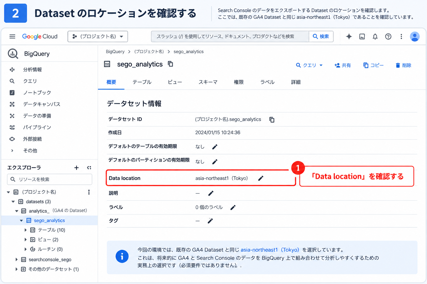Edit the タグ tags pencil
Viewport: 427px width, 284px height.
click(210, 221)
